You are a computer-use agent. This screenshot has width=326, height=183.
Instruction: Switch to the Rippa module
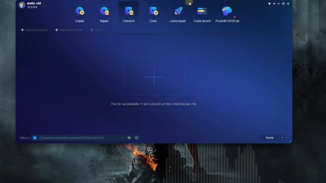pyautogui.click(x=104, y=14)
